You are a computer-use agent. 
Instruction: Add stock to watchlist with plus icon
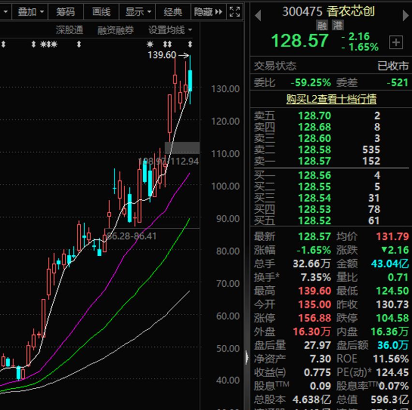point(396,42)
